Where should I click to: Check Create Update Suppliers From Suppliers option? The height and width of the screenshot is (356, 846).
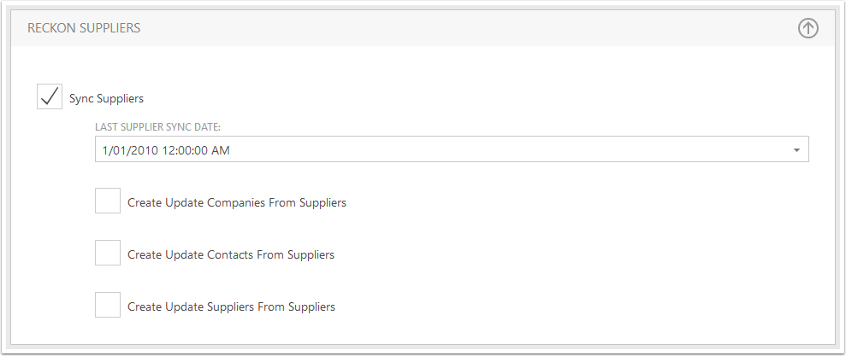click(108, 304)
